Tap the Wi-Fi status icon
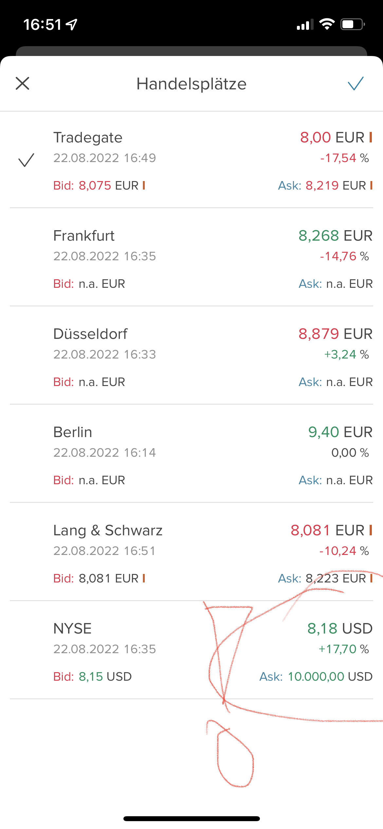Screen dimensions: 383x829 pos(327,24)
